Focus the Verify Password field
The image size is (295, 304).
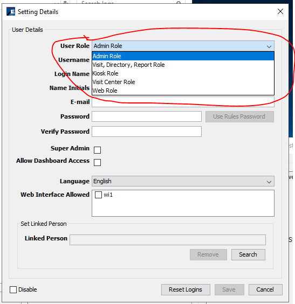(147, 132)
